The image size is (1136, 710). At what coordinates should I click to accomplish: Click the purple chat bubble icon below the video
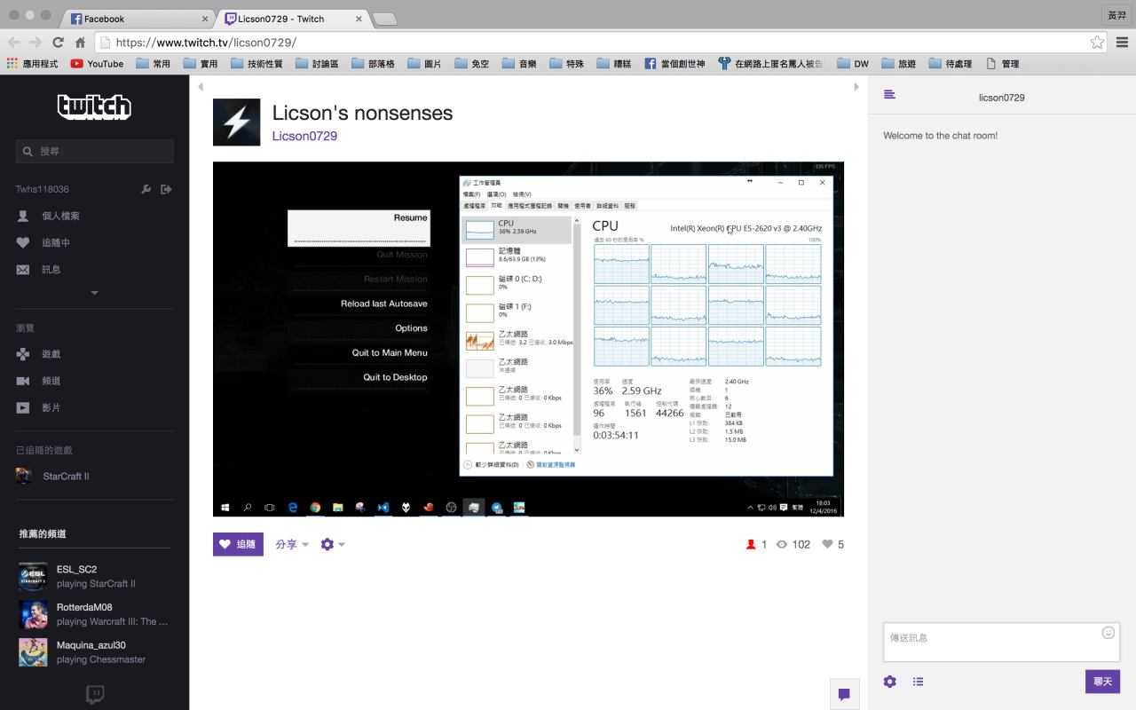click(x=844, y=694)
